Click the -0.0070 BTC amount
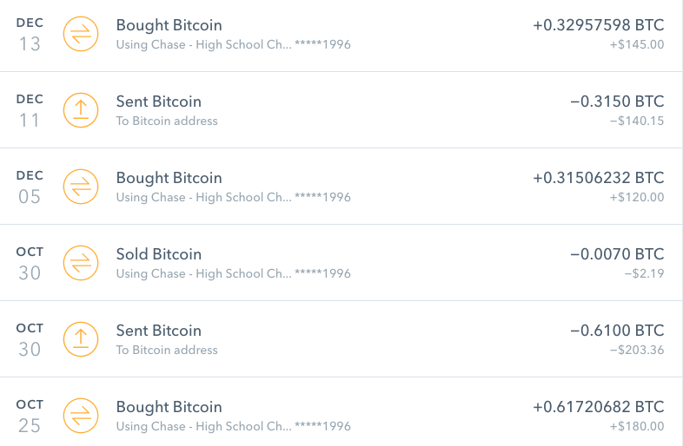The image size is (683, 446). [x=617, y=254]
